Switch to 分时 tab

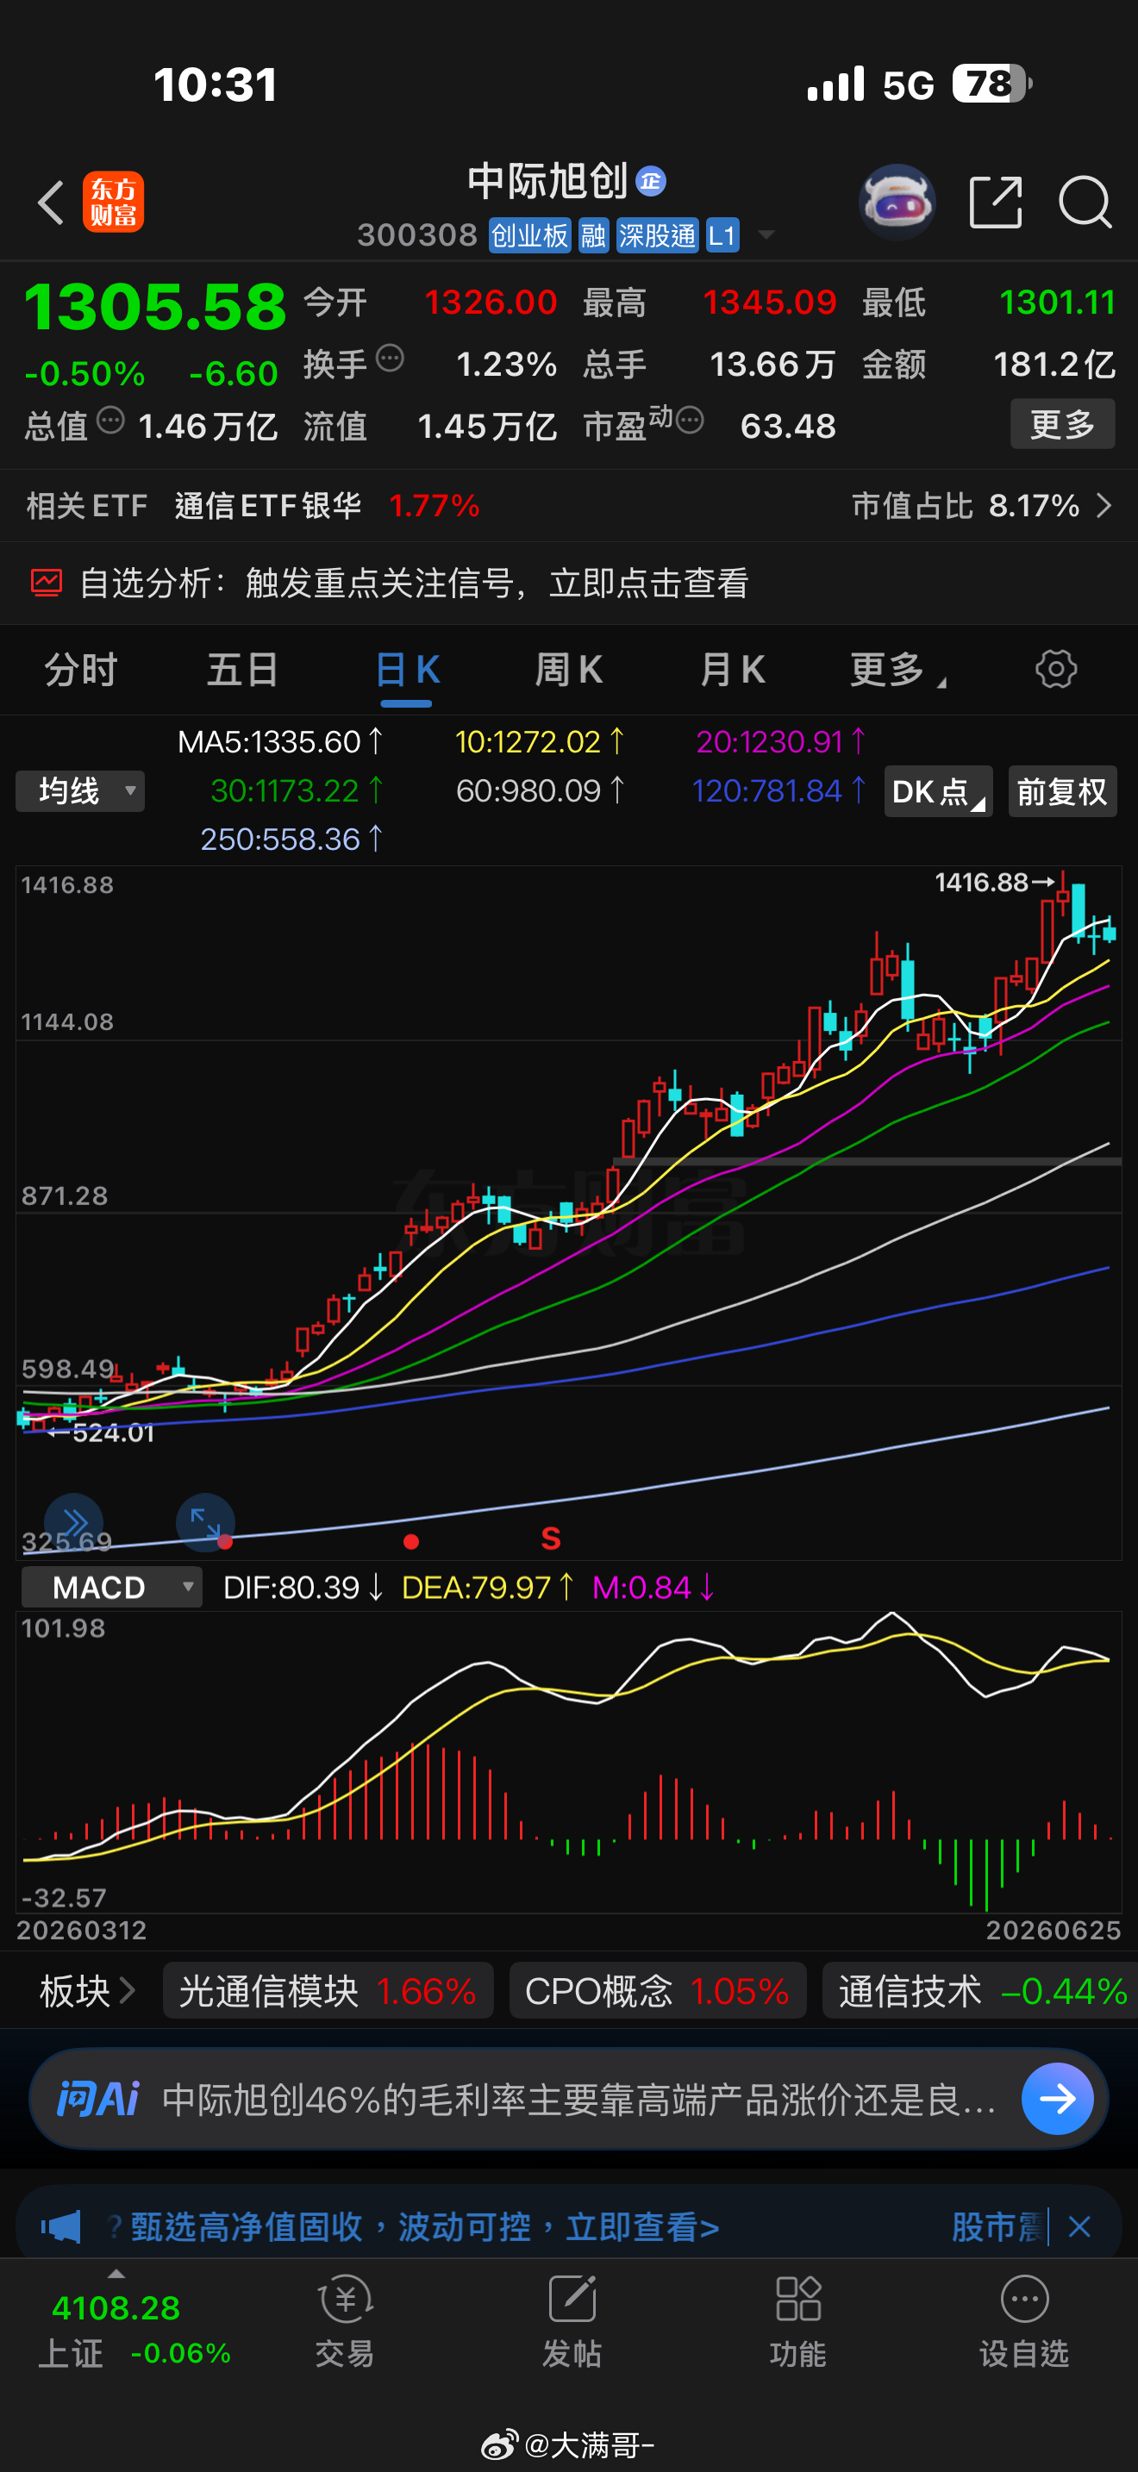pos(80,669)
